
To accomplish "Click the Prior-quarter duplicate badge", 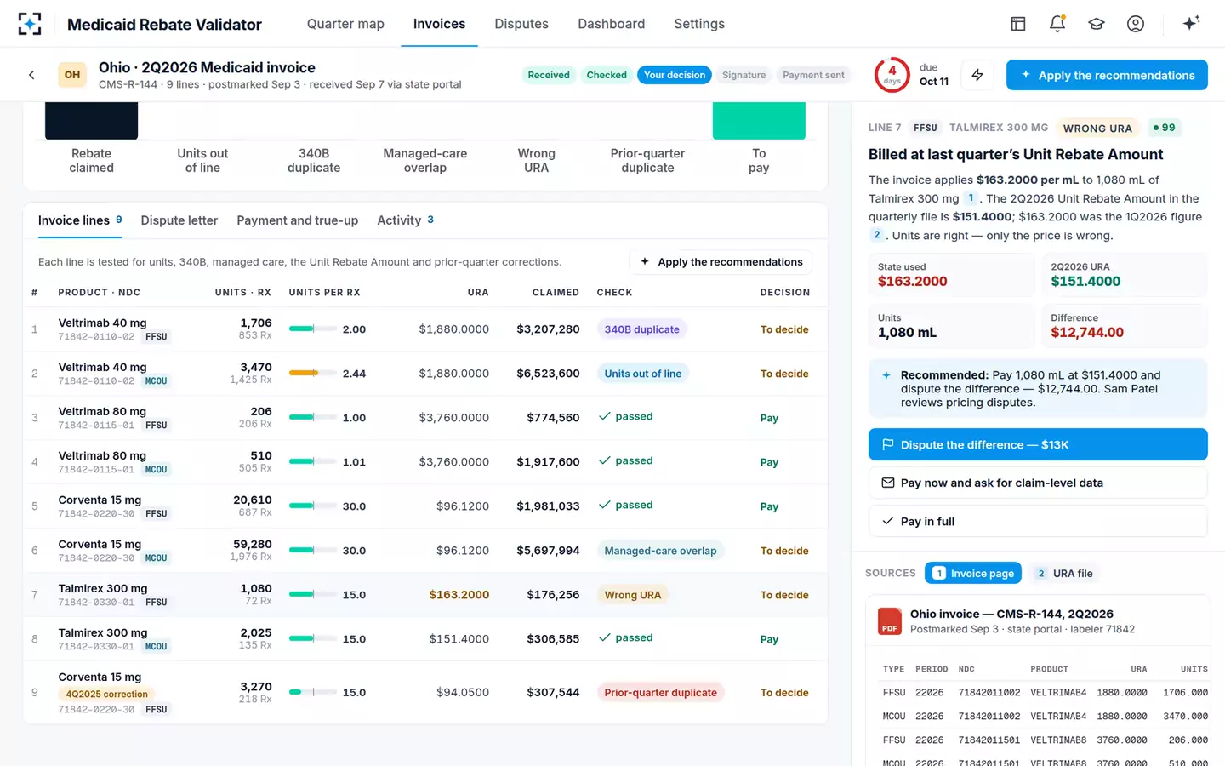I will [x=660, y=693].
